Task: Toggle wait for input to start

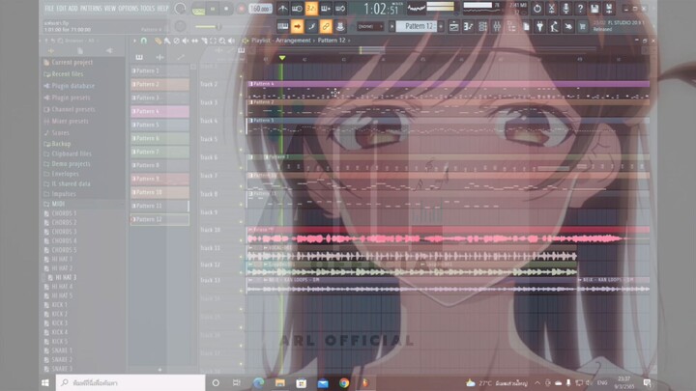Action: click(x=297, y=8)
